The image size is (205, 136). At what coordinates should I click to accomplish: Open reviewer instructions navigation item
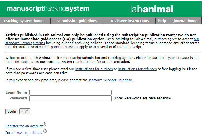130,21
